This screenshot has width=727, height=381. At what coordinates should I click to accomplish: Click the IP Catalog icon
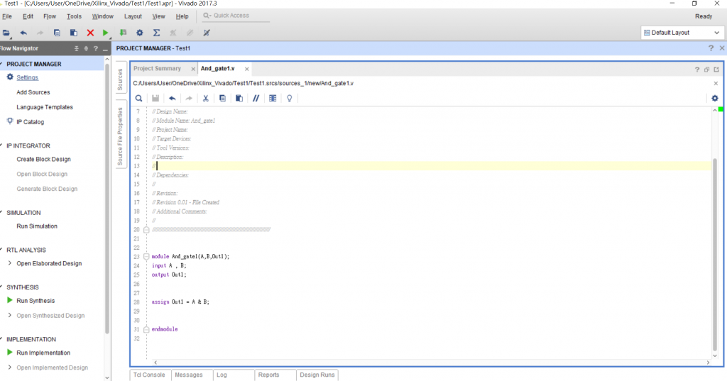click(x=10, y=121)
